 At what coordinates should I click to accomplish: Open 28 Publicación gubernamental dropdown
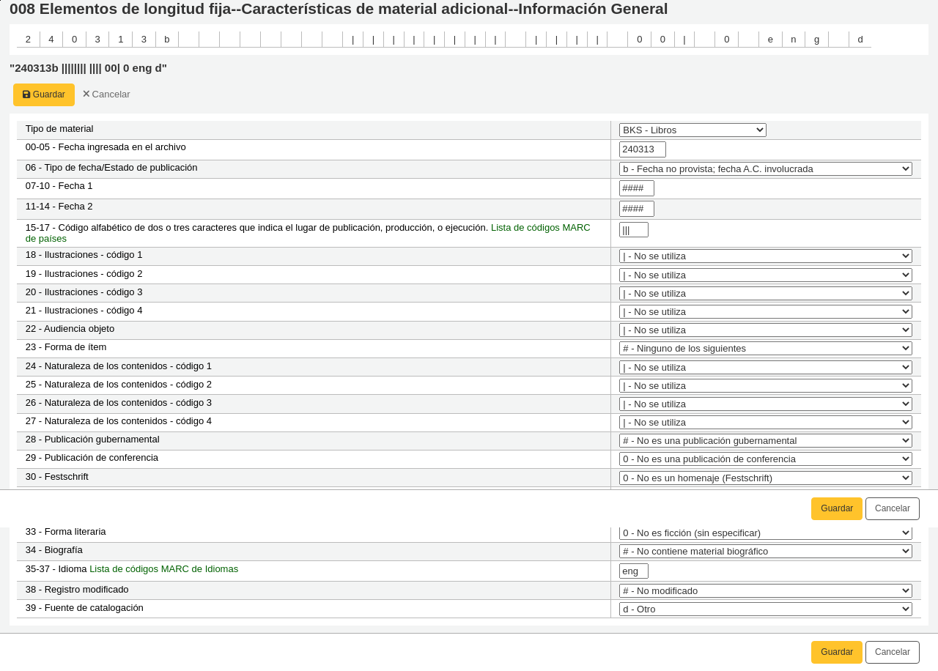tap(766, 441)
